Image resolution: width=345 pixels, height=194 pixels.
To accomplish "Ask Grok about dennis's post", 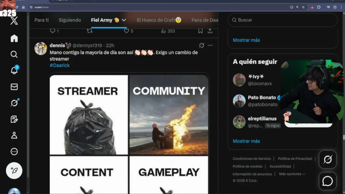I will 201,45.
